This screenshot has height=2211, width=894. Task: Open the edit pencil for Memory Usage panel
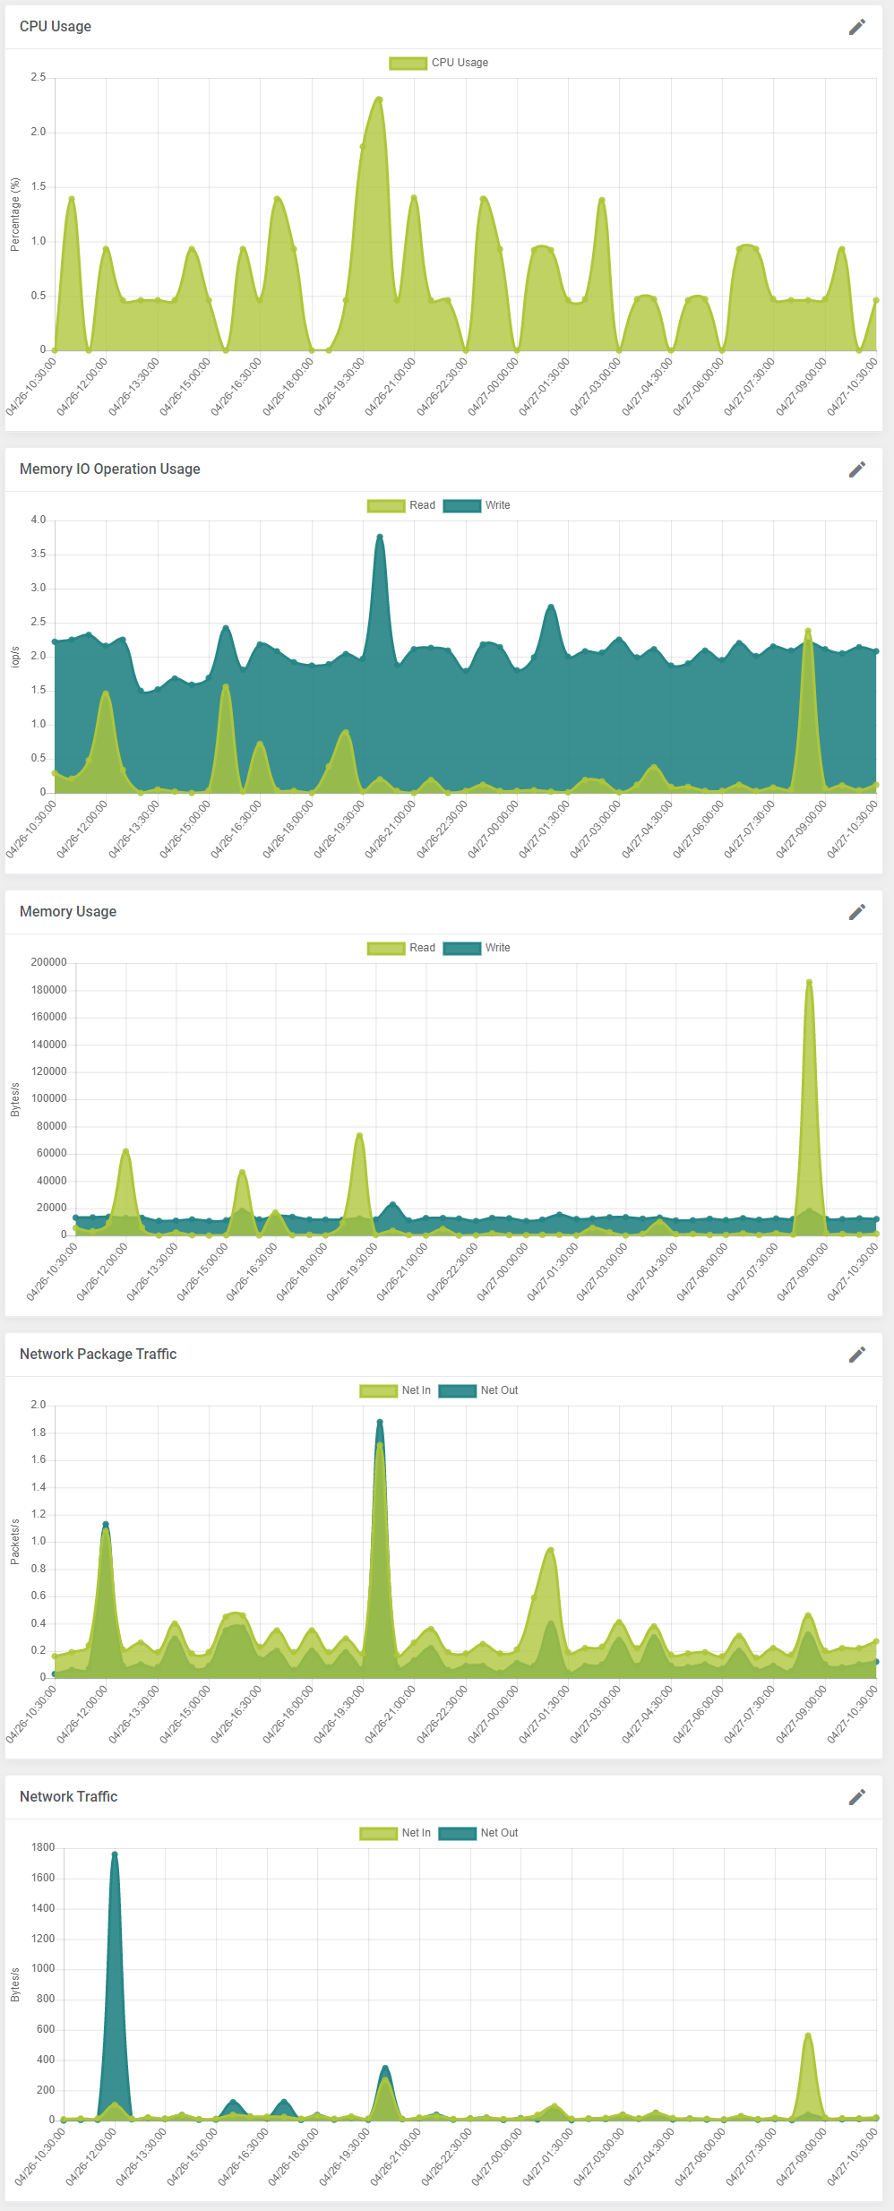[x=857, y=912]
